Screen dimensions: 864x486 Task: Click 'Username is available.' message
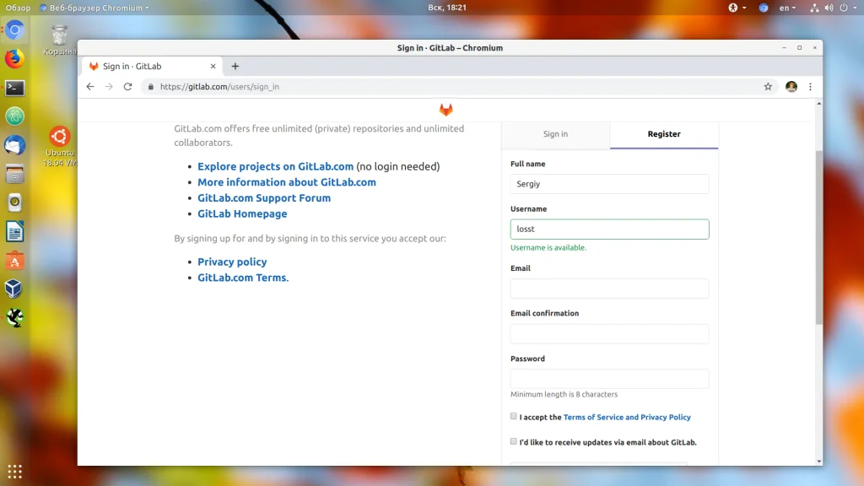click(x=548, y=248)
